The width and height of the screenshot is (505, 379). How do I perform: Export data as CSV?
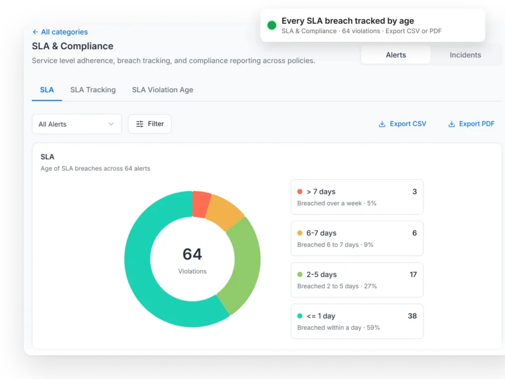coord(402,124)
